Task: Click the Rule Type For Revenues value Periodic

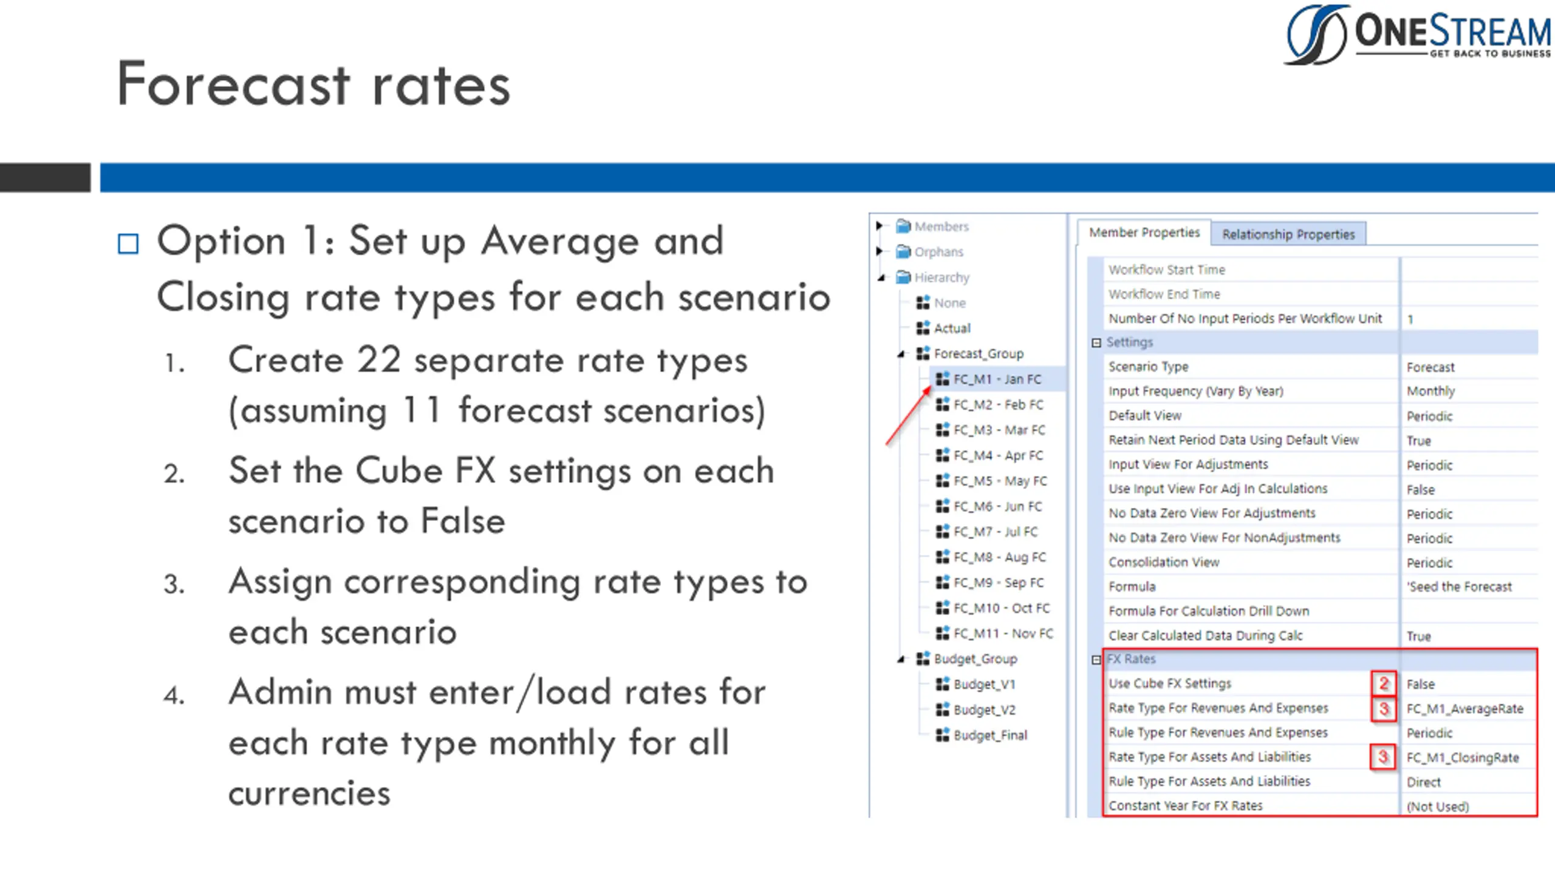Action: 1429,733
